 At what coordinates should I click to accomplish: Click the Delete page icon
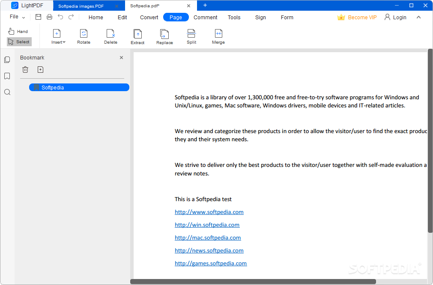pos(111,37)
